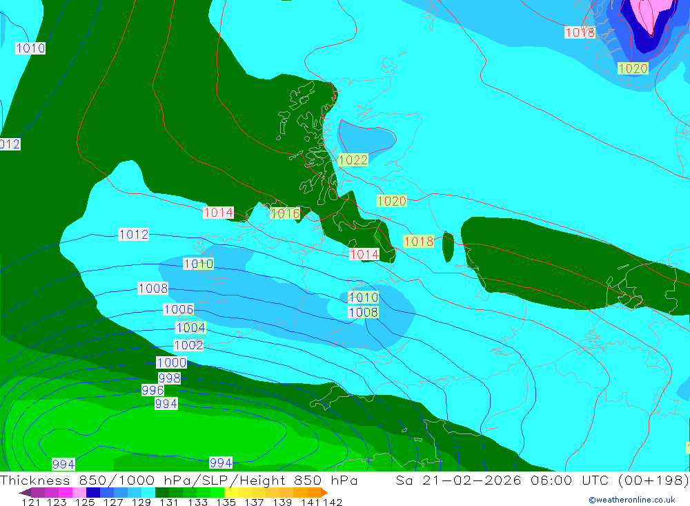Click the red 1016 isobar label
The image size is (690, 506).
point(285,213)
